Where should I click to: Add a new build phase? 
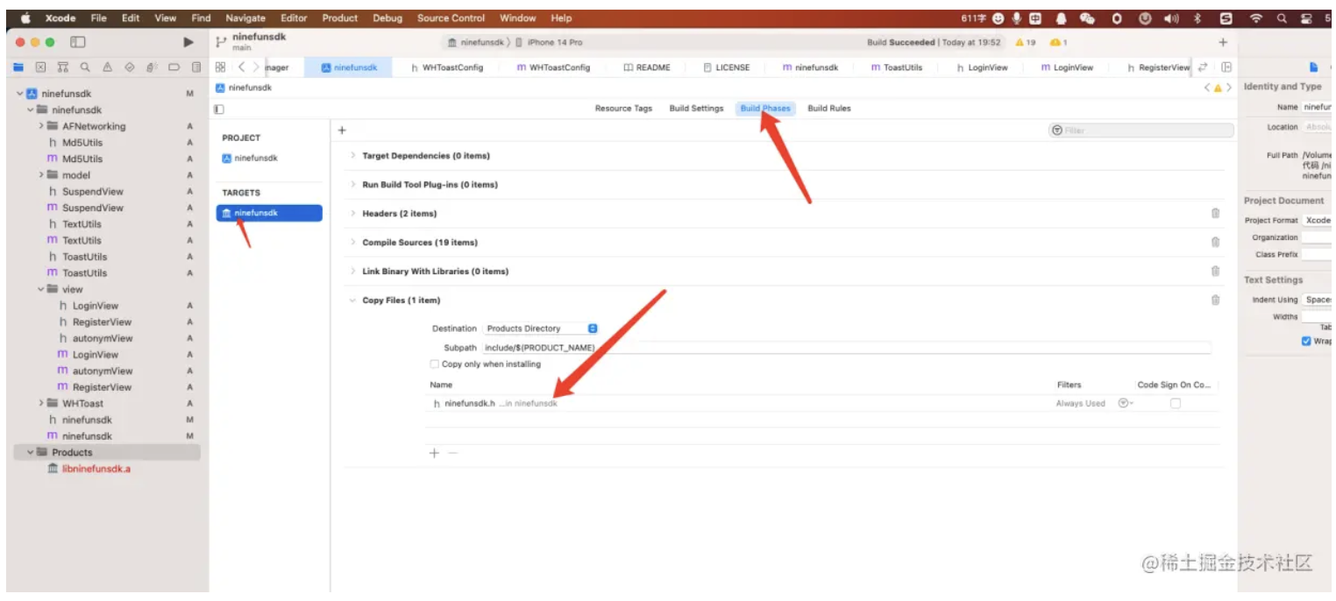coord(342,130)
